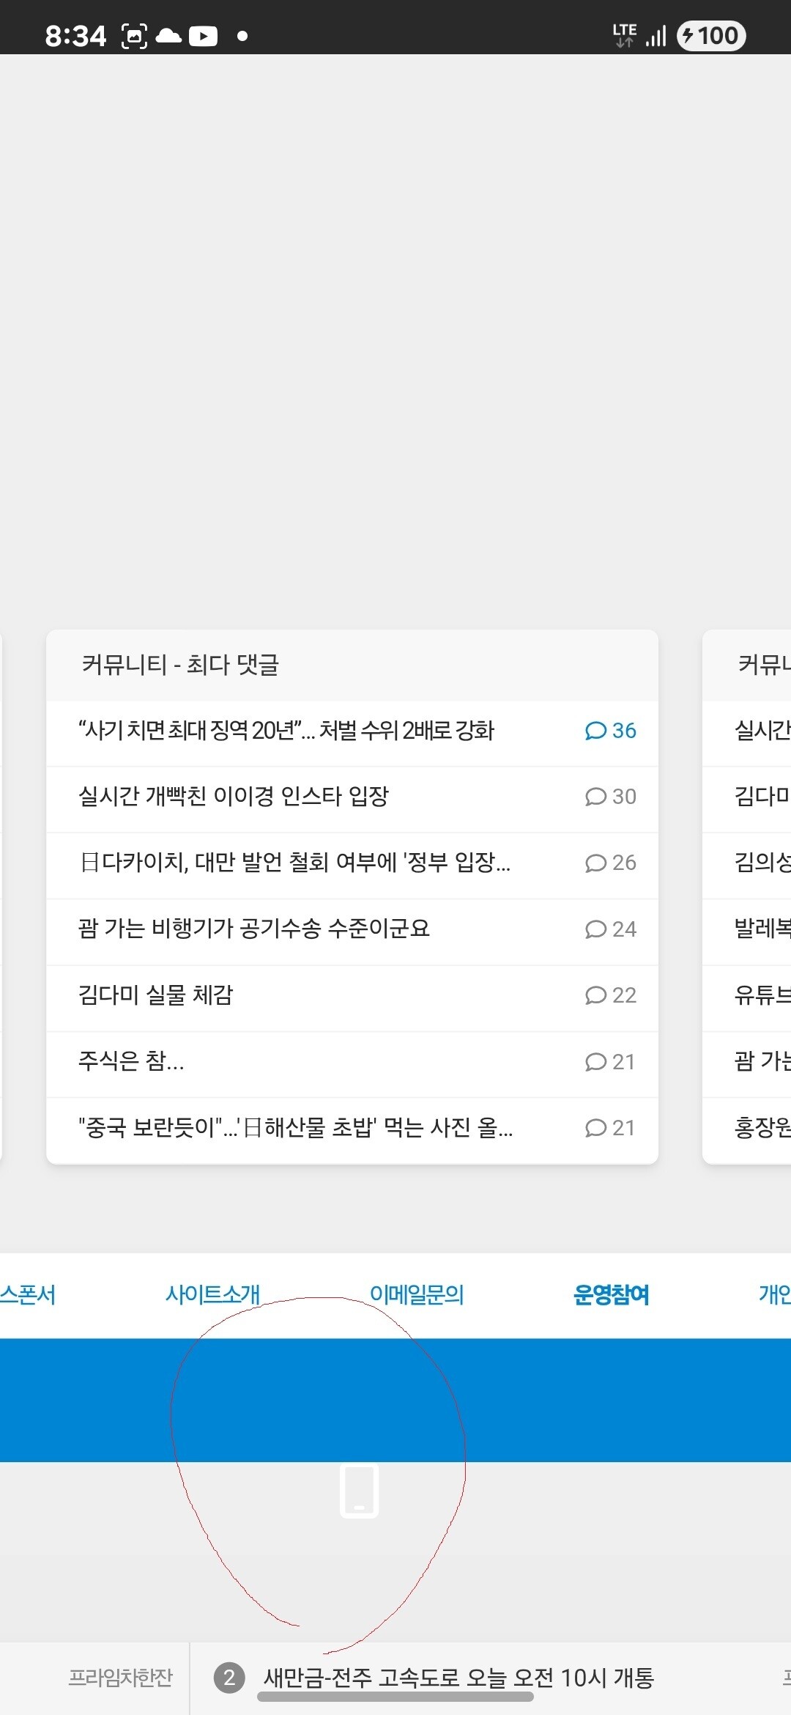Tap comment bubble icon showing 26
Screen dimensions: 791x1715
595,863
